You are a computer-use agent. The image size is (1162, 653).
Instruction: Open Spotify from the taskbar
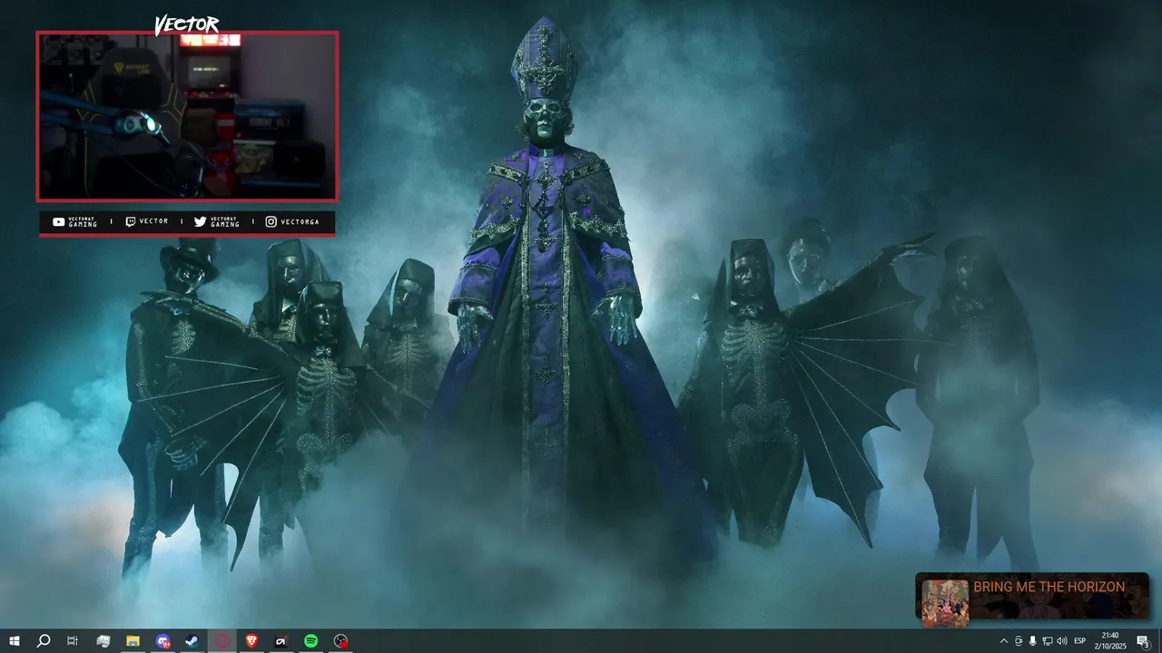click(310, 641)
